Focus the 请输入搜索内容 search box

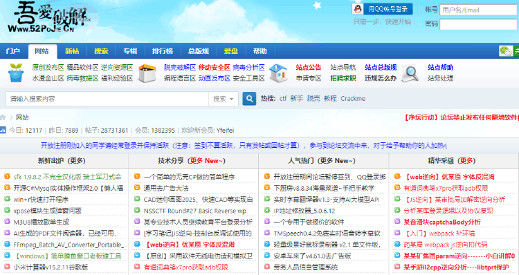pos(107,99)
